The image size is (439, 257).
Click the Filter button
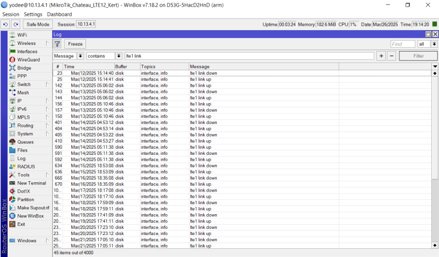(418, 56)
